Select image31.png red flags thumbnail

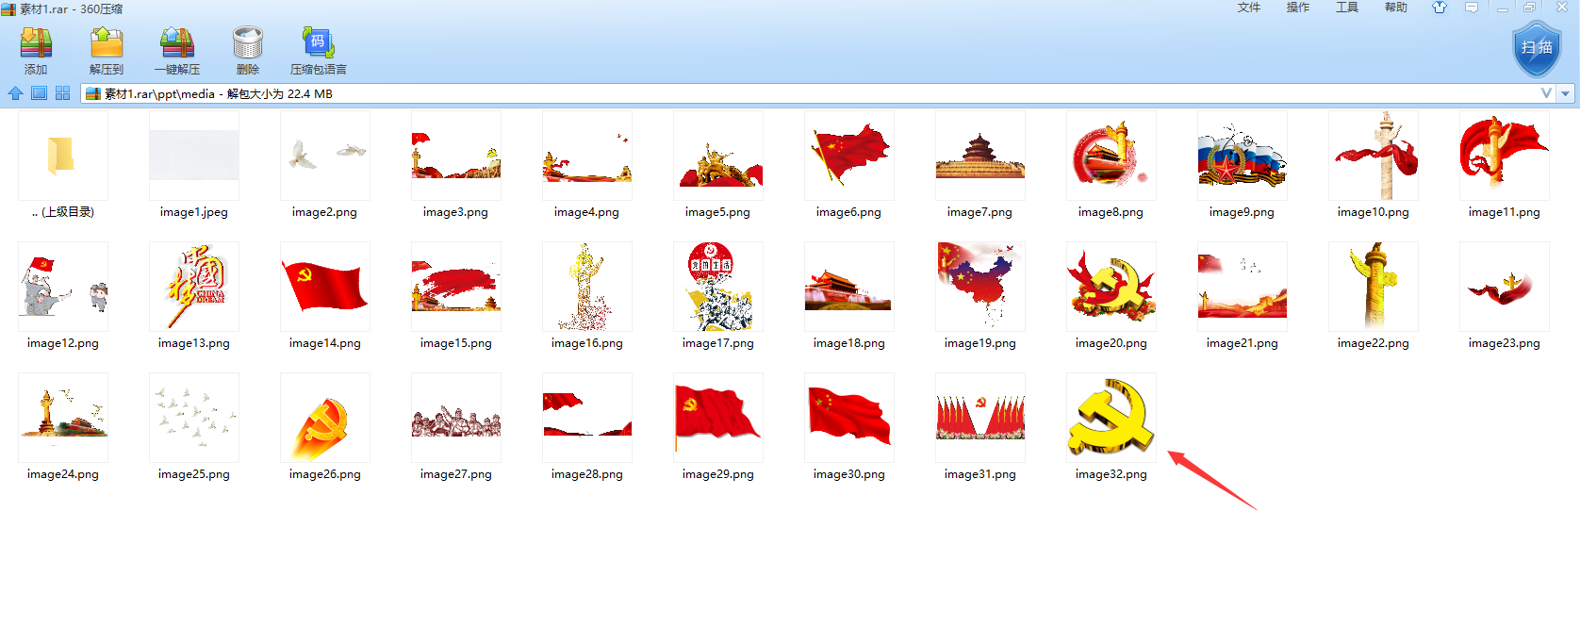[980, 418]
